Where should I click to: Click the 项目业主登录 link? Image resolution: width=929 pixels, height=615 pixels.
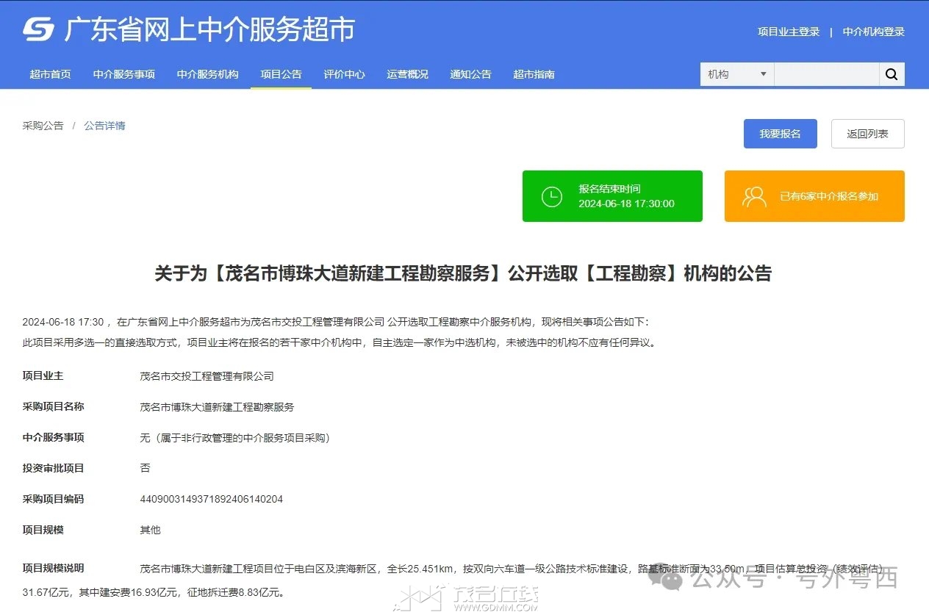click(789, 32)
